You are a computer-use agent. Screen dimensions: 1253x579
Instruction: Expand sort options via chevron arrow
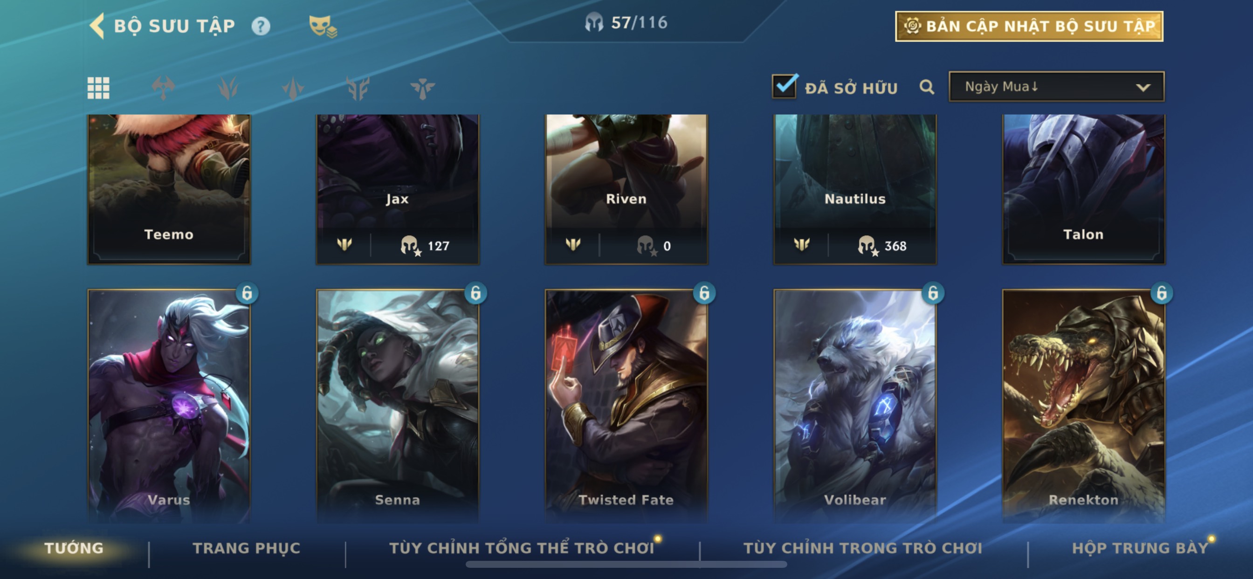click(x=1143, y=88)
